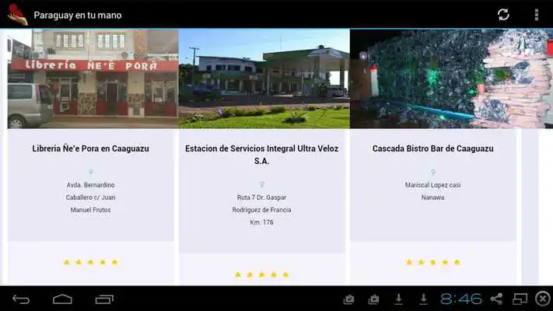
Task: Tap the refresh icon in top bar
Action: click(503, 15)
